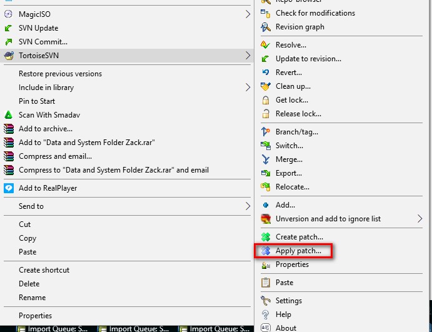The height and width of the screenshot is (332, 432).
Task: Select Pin to Start
Action: pos(37,101)
